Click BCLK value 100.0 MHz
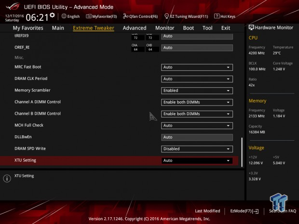 [257, 69]
